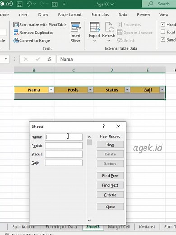The width and height of the screenshot is (176, 235).
Task: Click the Criteria button
Action: (110, 195)
